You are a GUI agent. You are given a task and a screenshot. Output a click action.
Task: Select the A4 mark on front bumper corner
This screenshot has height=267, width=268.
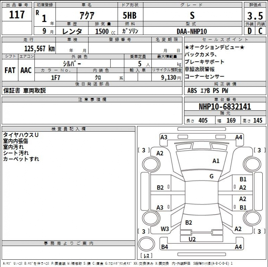pyautogui.click(x=239, y=137)
